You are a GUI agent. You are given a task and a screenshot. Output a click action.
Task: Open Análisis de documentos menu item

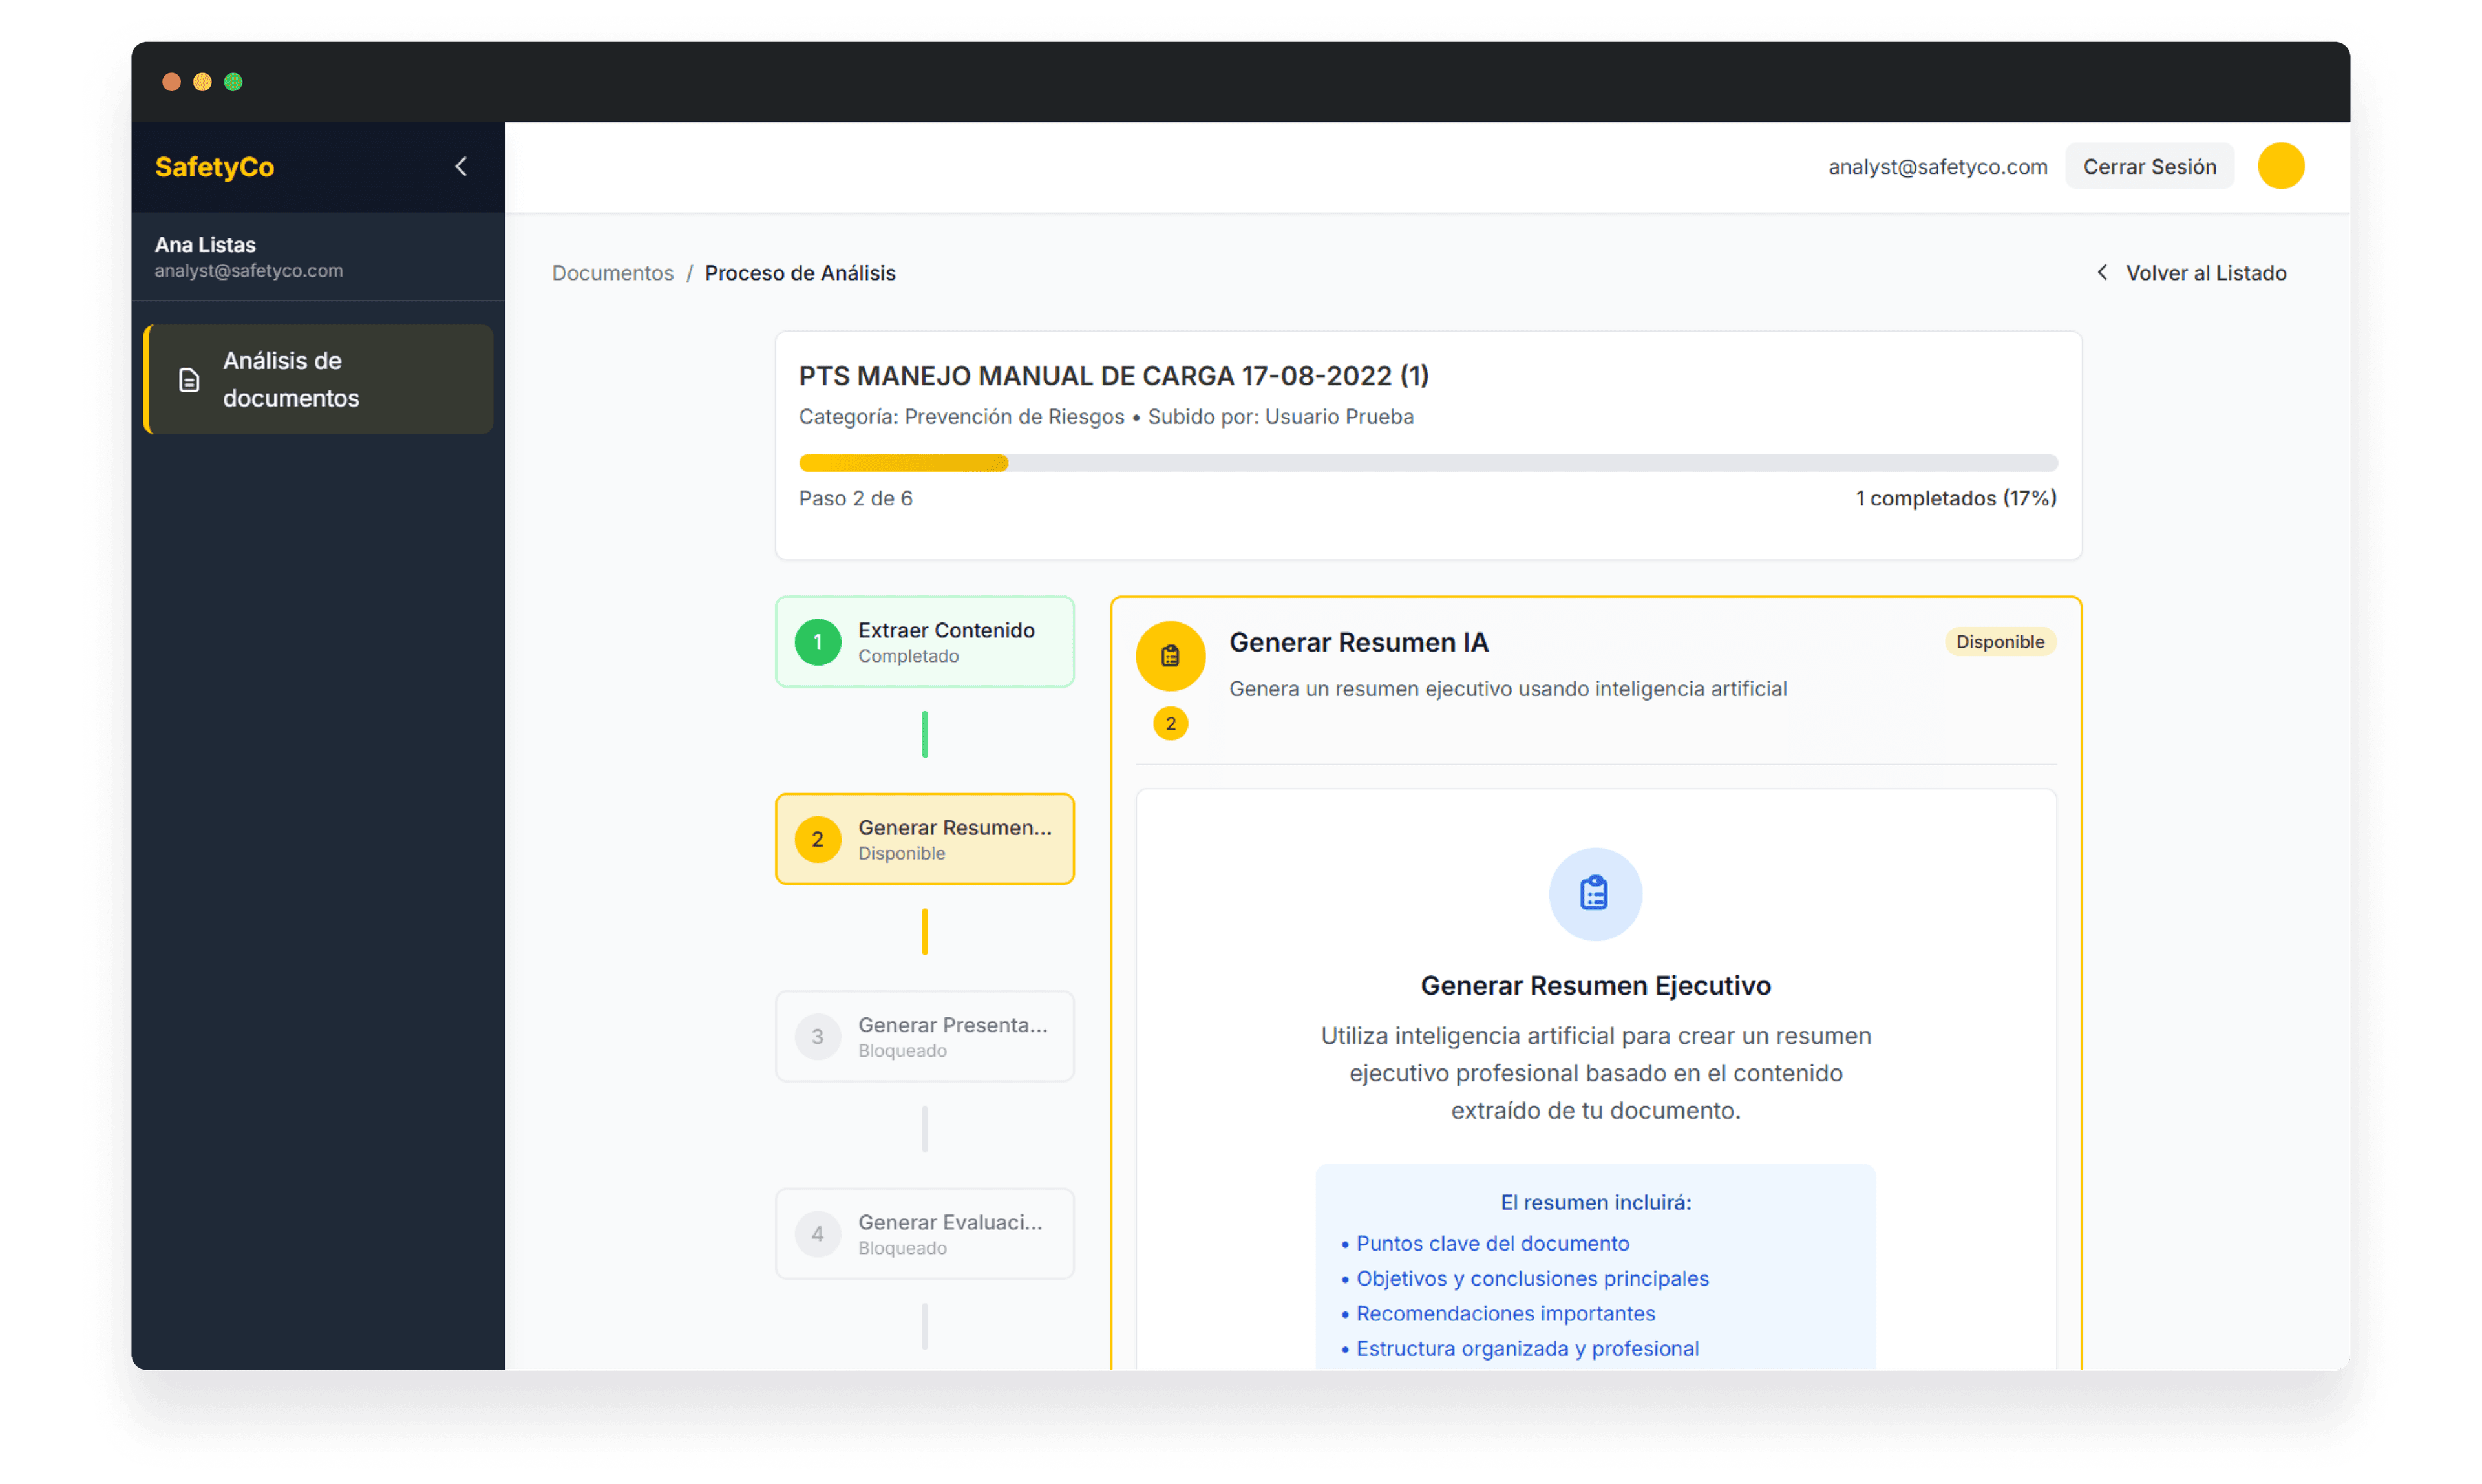pyautogui.click(x=290, y=379)
